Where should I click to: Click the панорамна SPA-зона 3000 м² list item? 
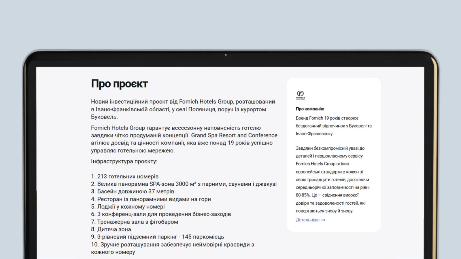184,184
